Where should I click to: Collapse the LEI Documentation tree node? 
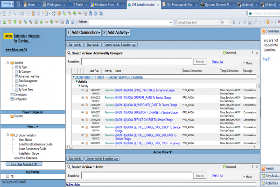(7, 135)
